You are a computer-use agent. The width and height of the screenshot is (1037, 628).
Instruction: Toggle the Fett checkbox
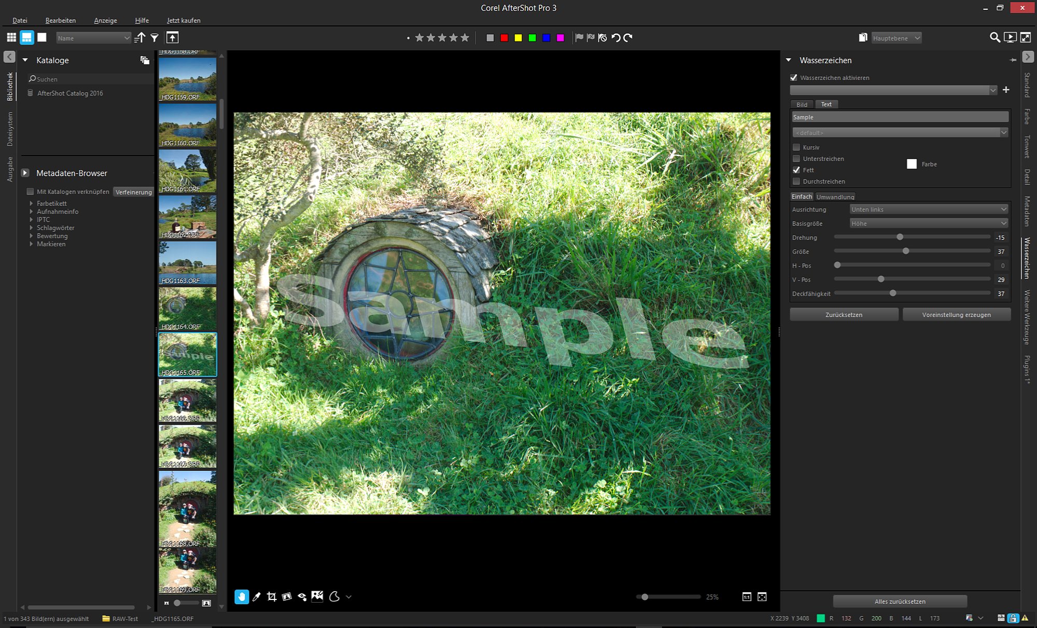(x=796, y=170)
